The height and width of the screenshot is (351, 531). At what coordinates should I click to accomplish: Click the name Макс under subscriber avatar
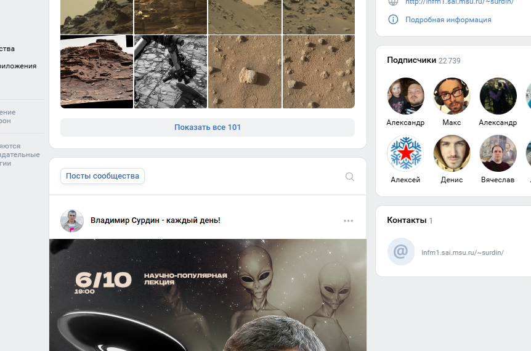click(452, 123)
